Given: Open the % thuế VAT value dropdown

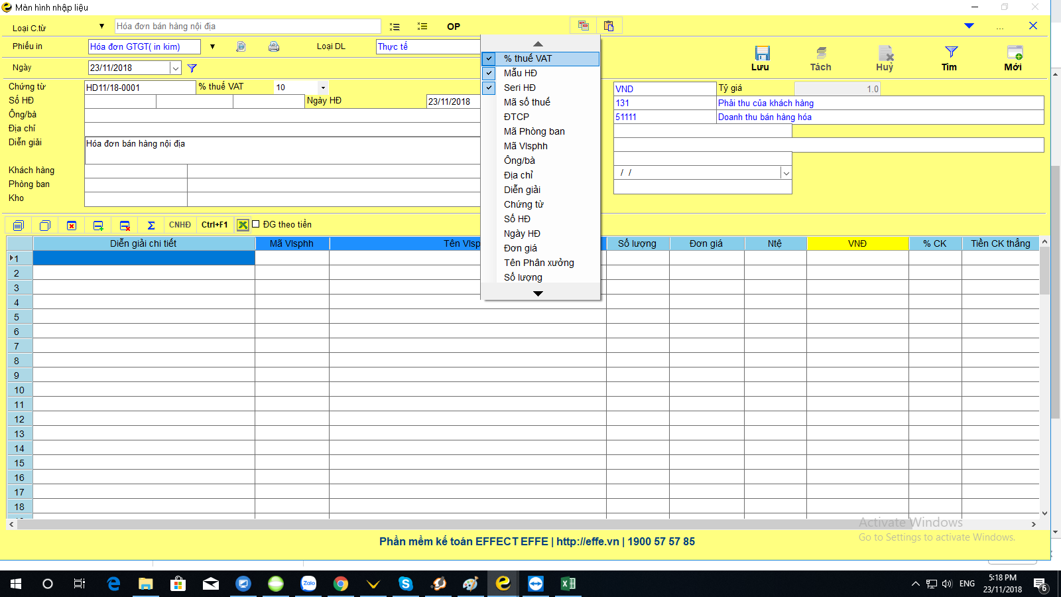Looking at the screenshot, I should 323,88.
